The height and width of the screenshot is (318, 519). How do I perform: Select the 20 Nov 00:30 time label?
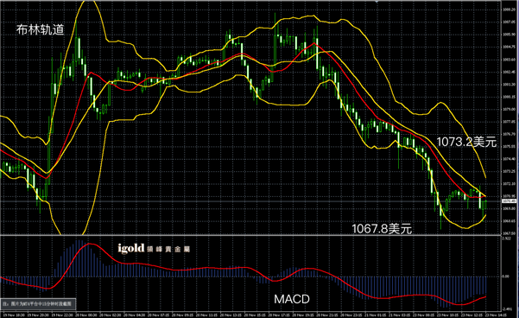point(85,315)
